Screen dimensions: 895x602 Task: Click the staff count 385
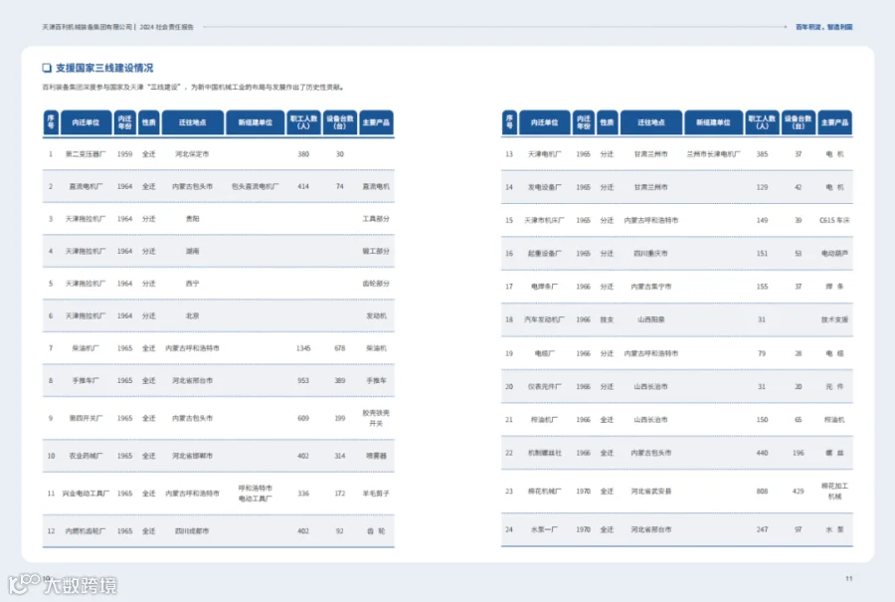762,154
